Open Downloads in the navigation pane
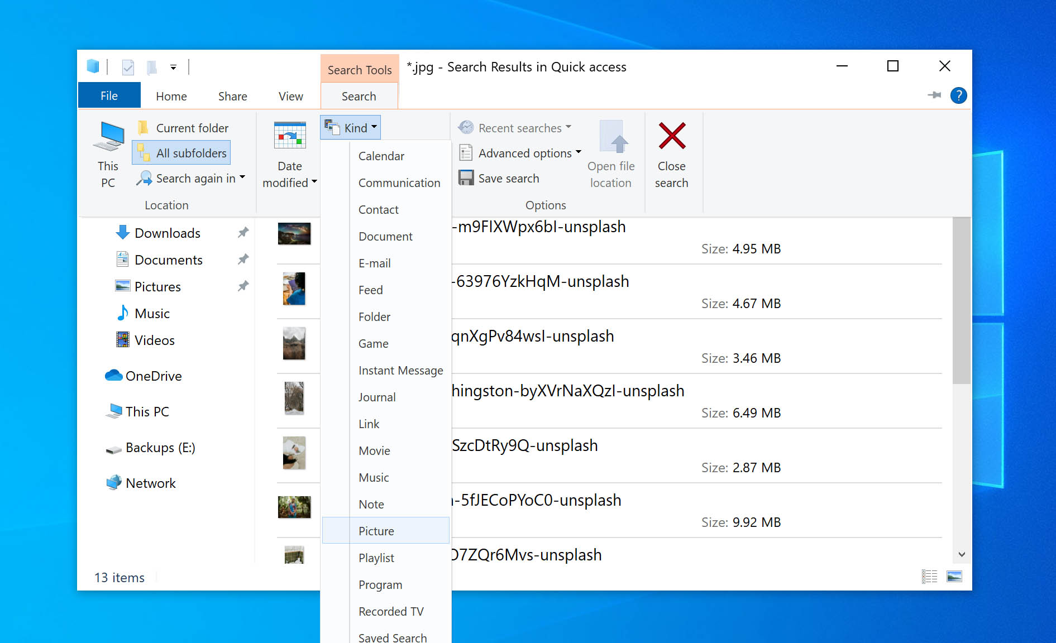The width and height of the screenshot is (1056, 643). pyautogui.click(x=158, y=233)
